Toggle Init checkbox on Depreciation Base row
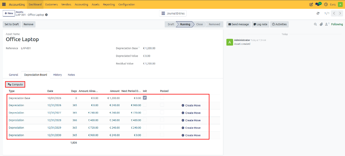The image size is (345, 156). 145,98
